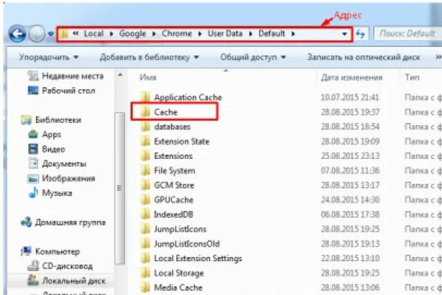This screenshot has width=442, height=295.
Task: Open subfolder arrow after Google
Action: point(154,34)
